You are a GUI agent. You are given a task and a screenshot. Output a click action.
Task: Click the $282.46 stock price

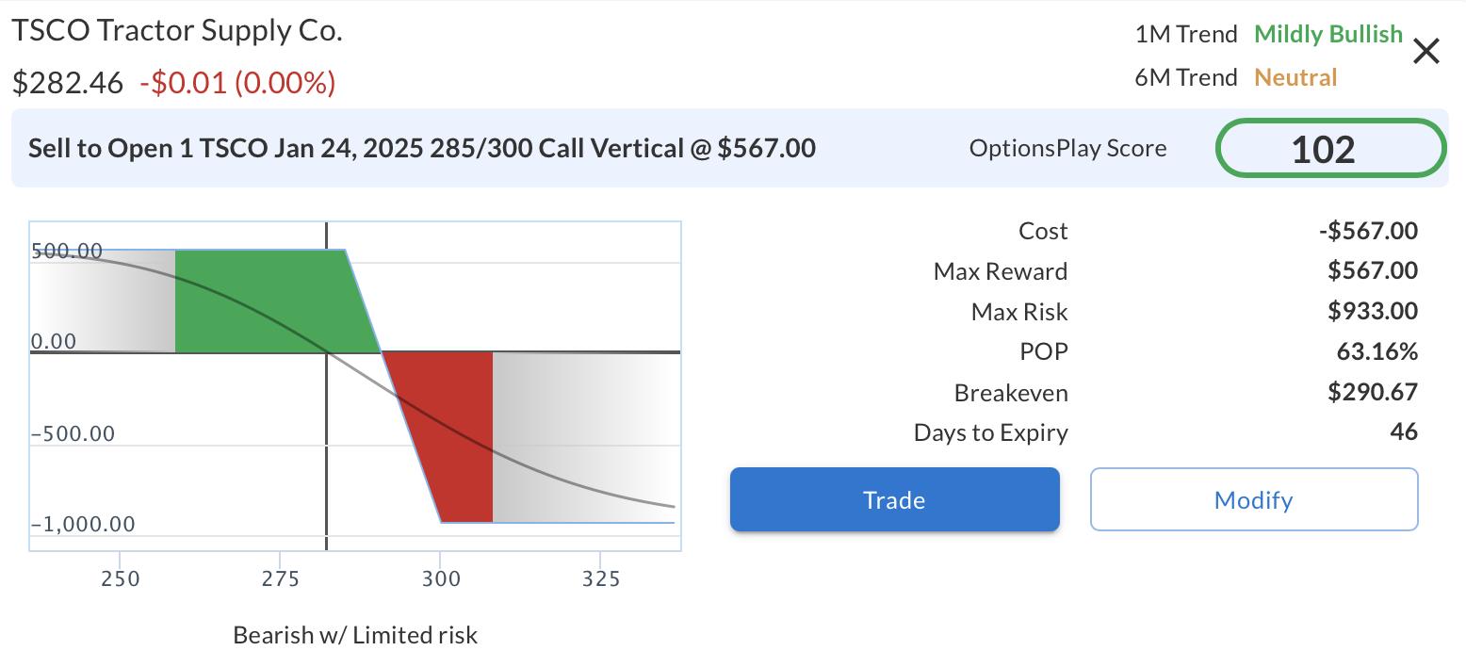pyautogui.click(x=68, y=83)
